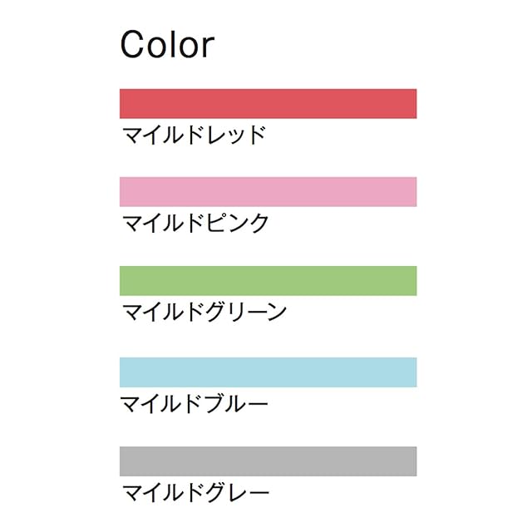Select the pink bar above マイルドピンク

click(268, 191)
